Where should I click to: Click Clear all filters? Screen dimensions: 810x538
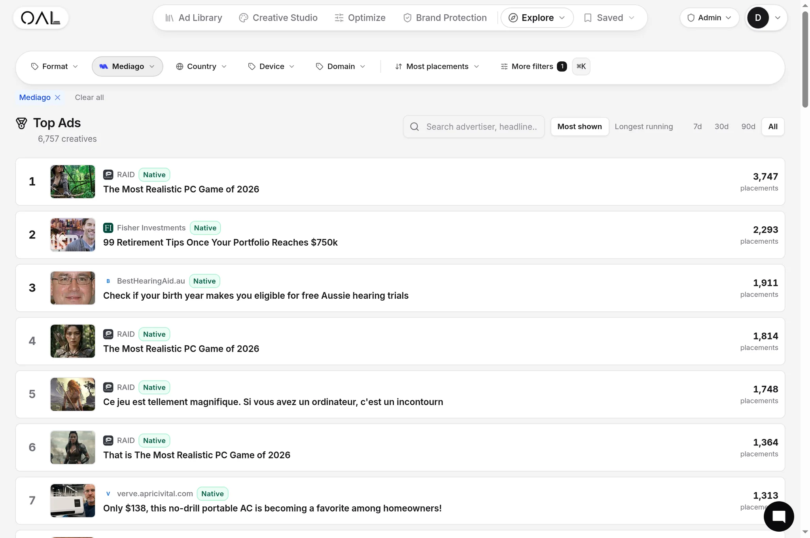[89, 97]
